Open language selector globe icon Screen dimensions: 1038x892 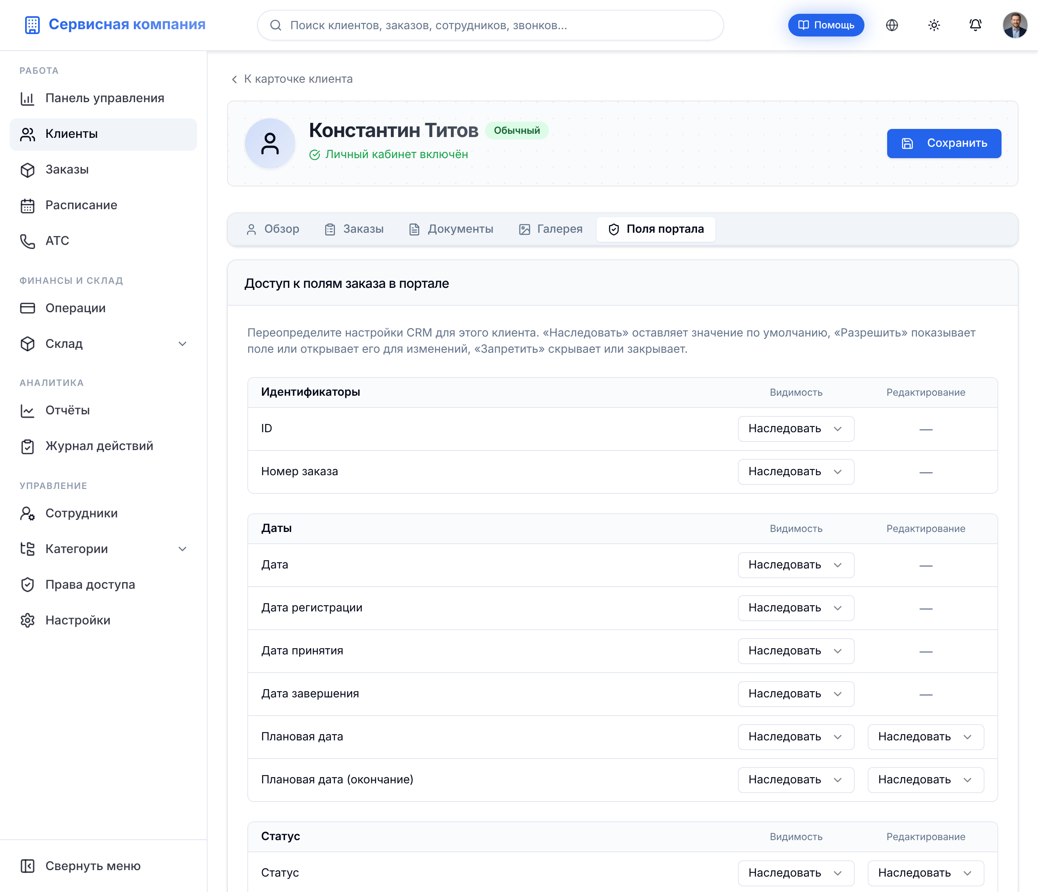click(892, 25)
